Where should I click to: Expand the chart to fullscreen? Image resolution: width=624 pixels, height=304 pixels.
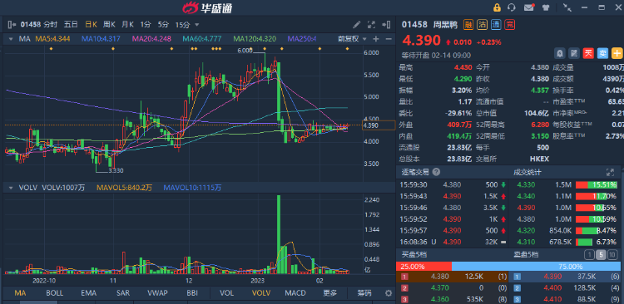tap(371, 25)
